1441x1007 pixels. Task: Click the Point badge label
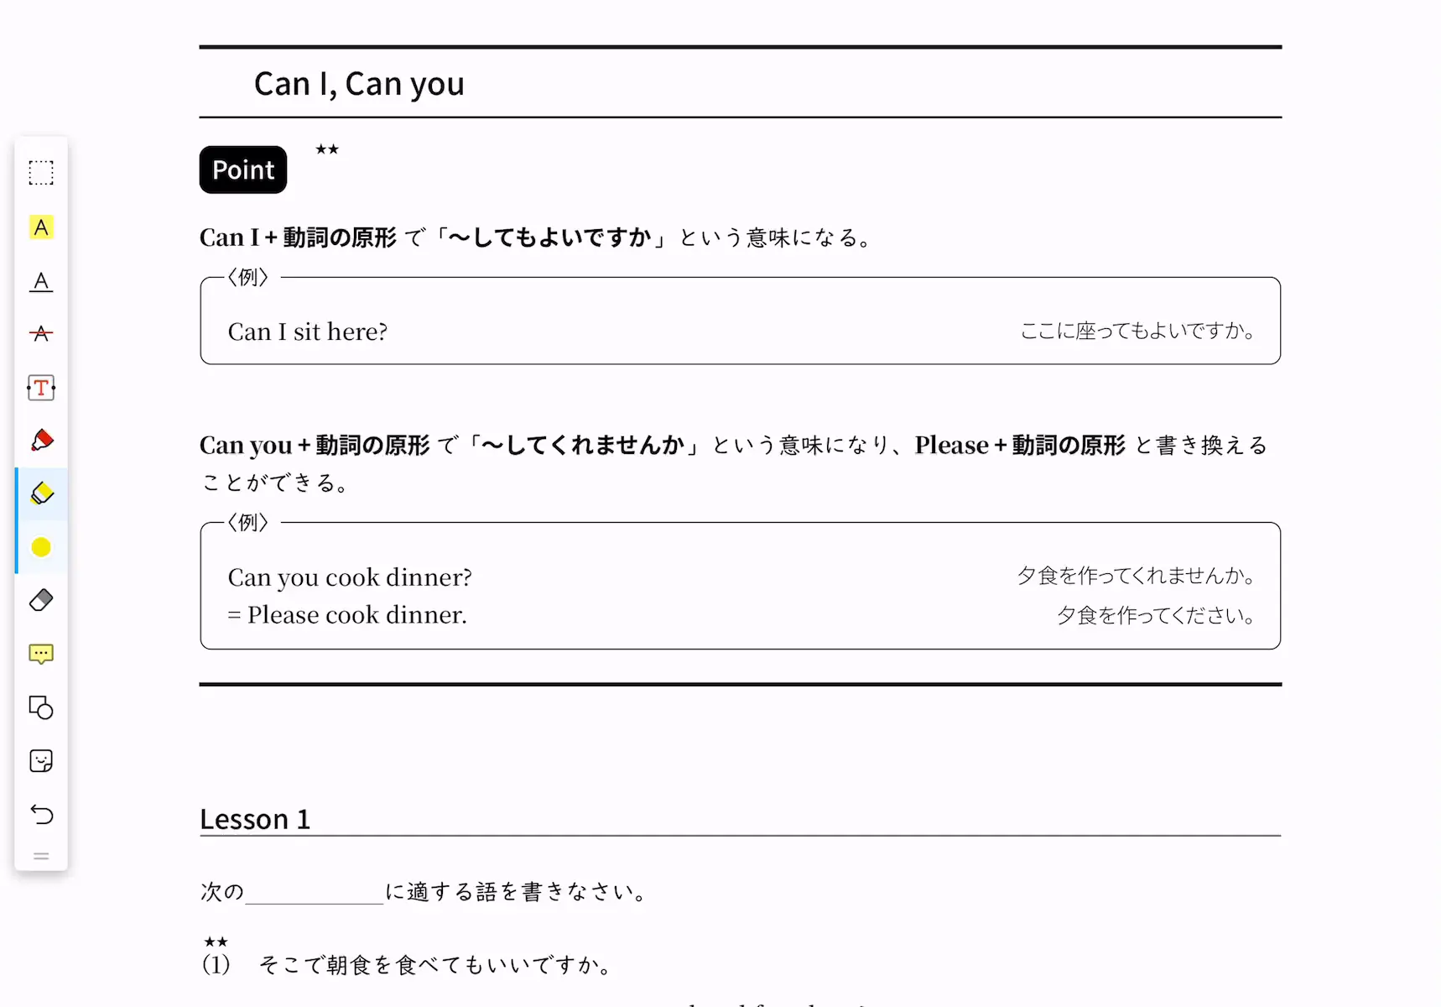(243, 170)
